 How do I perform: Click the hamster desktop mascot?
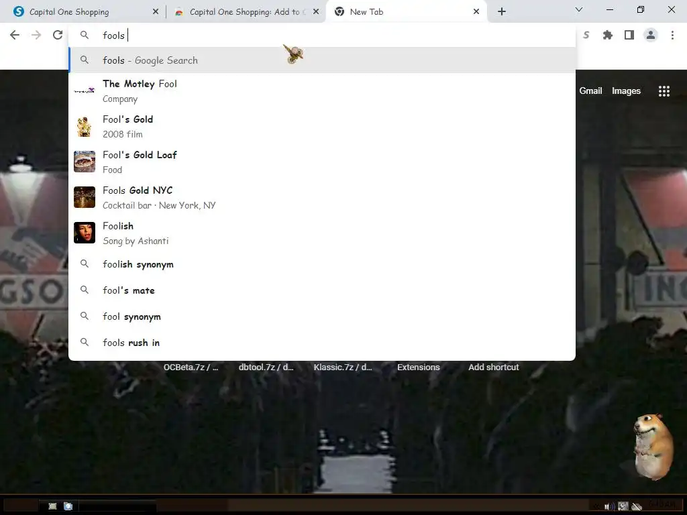point(653,446)
